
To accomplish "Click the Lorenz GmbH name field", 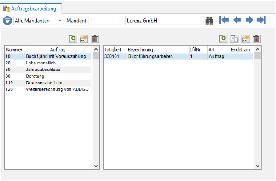I will 164,21.
